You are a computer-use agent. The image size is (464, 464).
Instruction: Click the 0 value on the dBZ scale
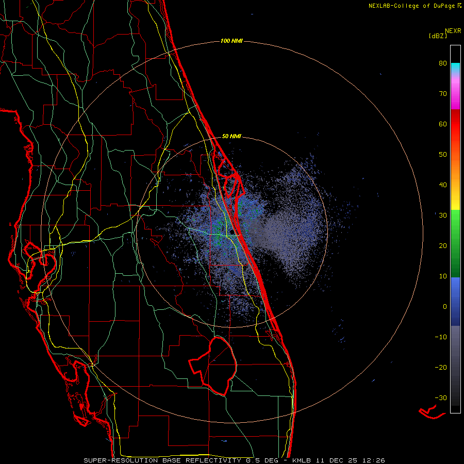(445, 307)
